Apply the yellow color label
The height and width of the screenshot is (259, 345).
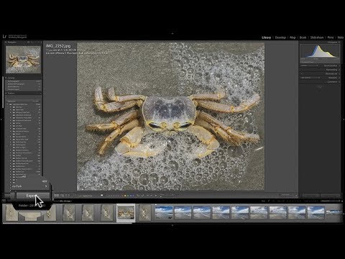(125, 196)
